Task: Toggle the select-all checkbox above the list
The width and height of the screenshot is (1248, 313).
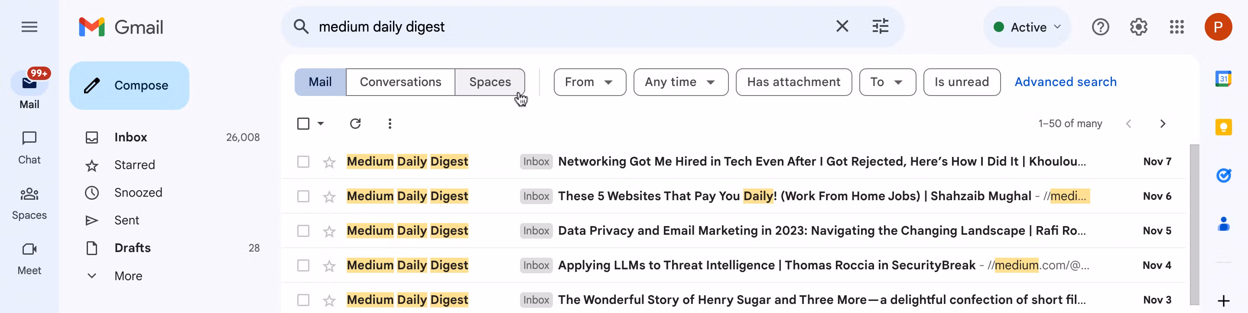Action: 303,124
